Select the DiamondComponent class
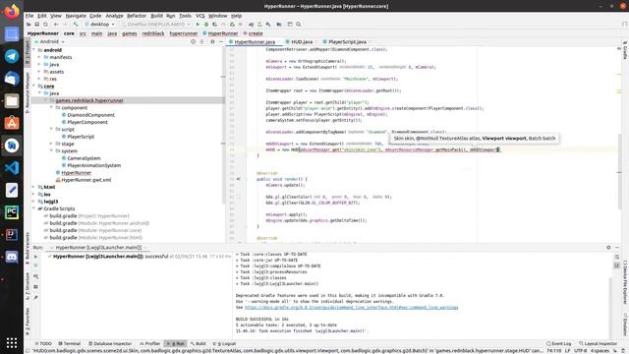Image resolution: width=629 pixels, height=354 pixels. tap(90, 115)
